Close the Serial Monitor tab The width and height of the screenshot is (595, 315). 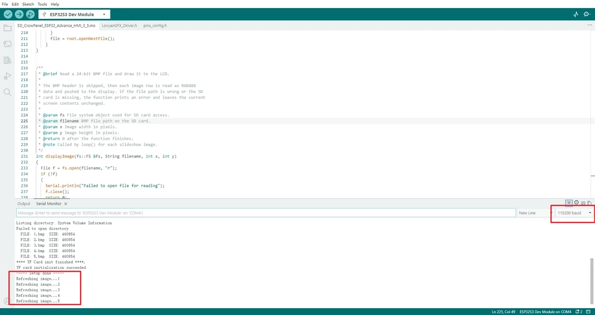[x=65, y=204]
